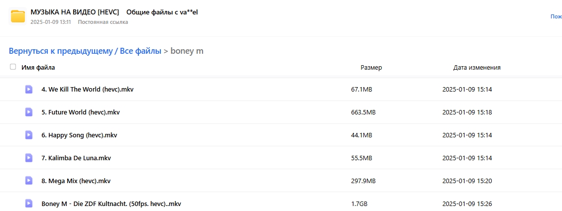The image size is (562, 211).
Task: Click video icon for Die ZDF Kultnacht
Action: click(29, 204)
